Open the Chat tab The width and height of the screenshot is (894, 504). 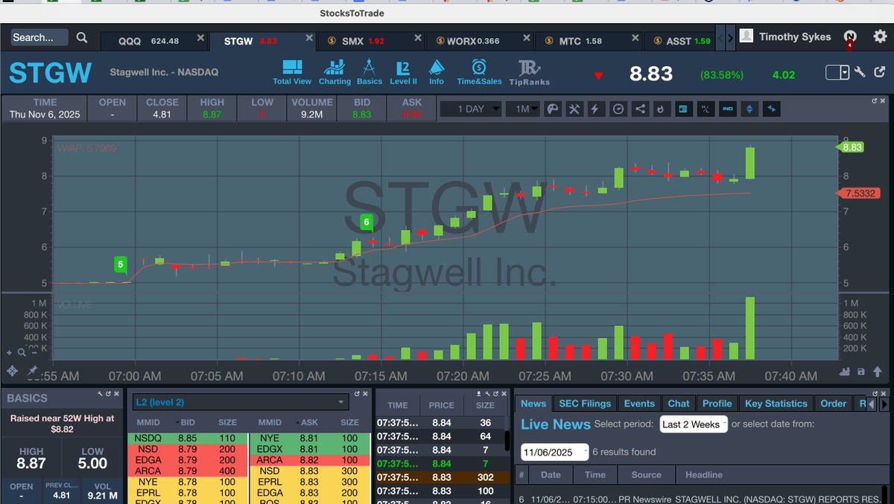[x=679, y=403]
